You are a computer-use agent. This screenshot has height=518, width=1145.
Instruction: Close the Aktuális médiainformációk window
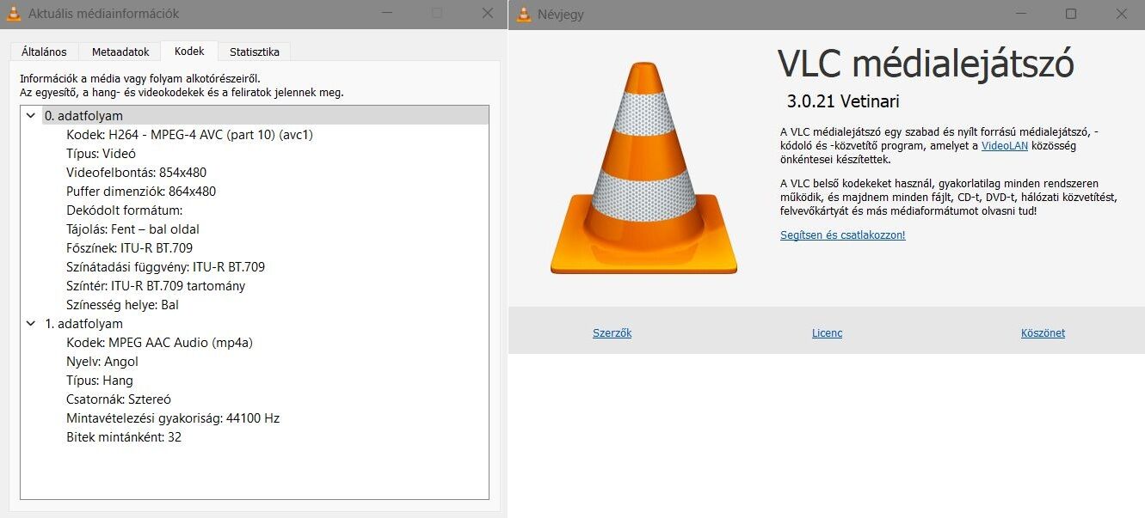tap(487, 14)
